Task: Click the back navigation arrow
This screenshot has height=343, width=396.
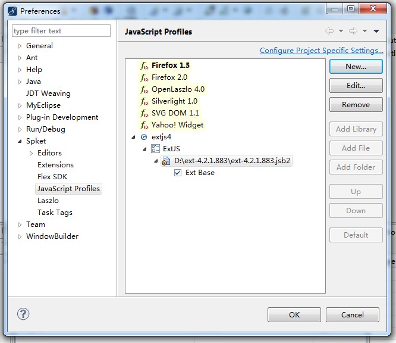Action: 329,31
